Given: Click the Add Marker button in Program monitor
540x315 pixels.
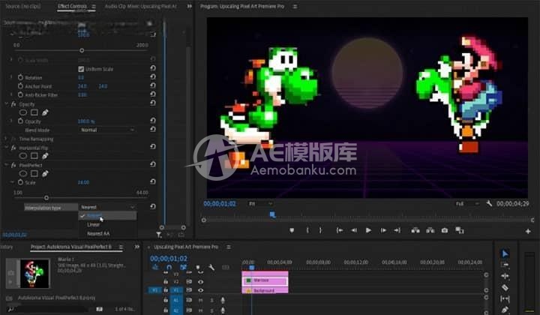Looking at the screenshot, I should (292, 230).
